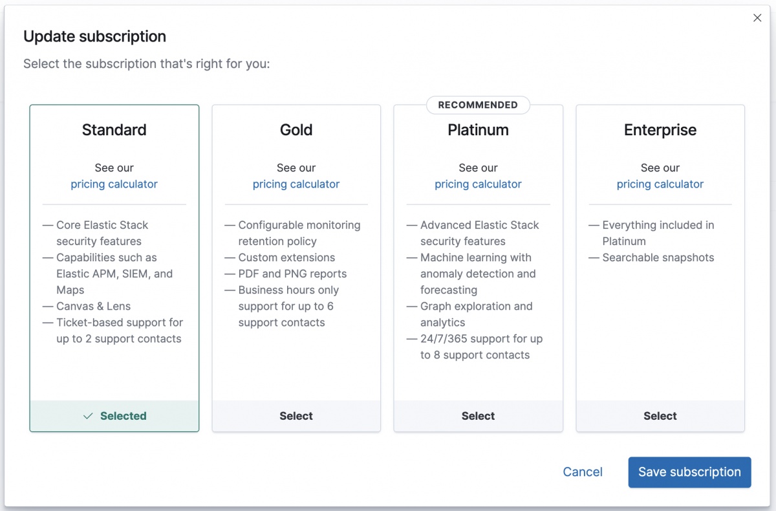
Task: Open the Platinum plan pricing calculator
Action: [x=478, y=184]
